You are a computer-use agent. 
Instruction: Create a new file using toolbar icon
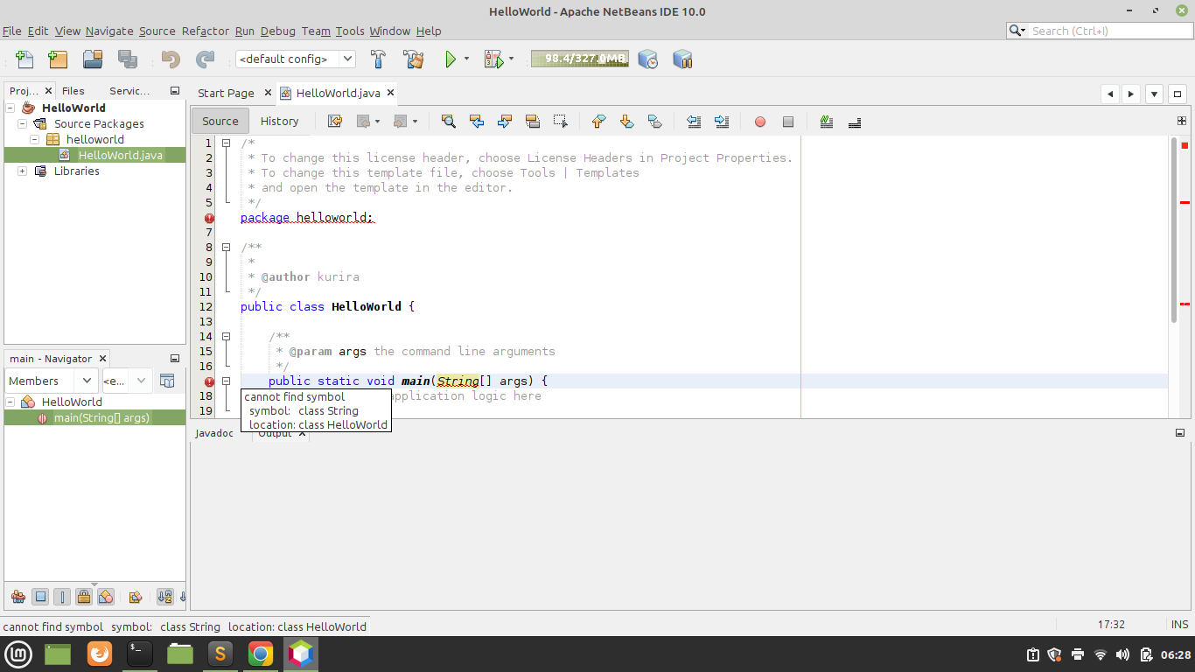point(24,59)
